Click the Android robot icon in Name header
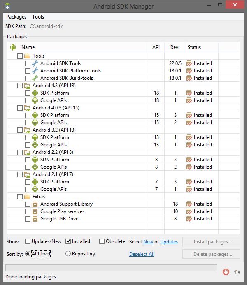 [13, 47]
